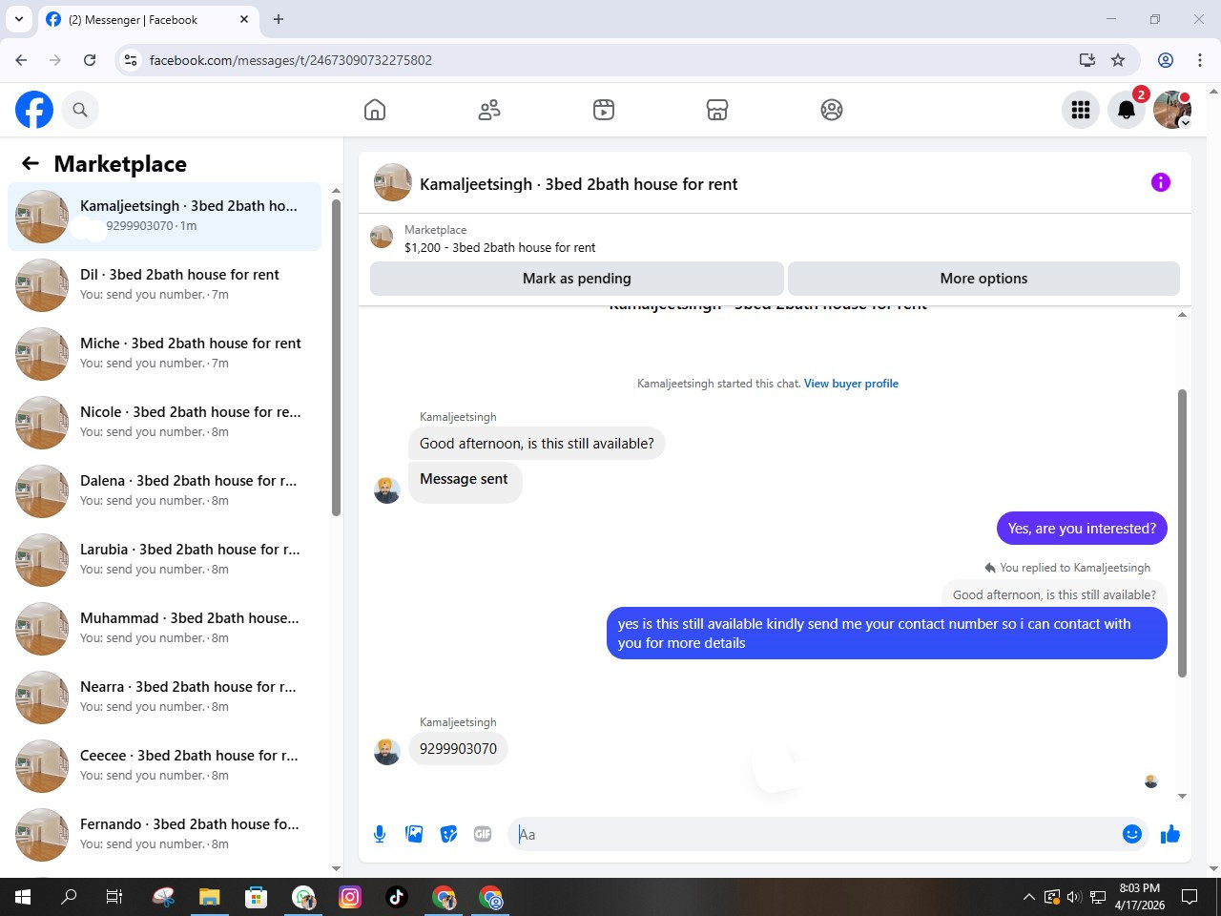Screen dimensions: 1221x916
Task: Close the Messenger | Facebook tab
Action: [244, 19]
